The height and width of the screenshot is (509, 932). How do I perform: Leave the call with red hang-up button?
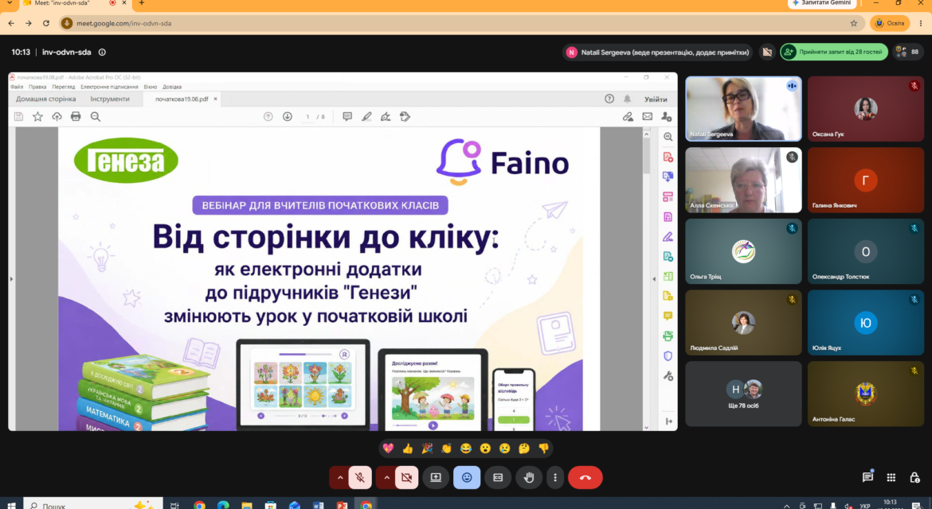pos(585,477)
